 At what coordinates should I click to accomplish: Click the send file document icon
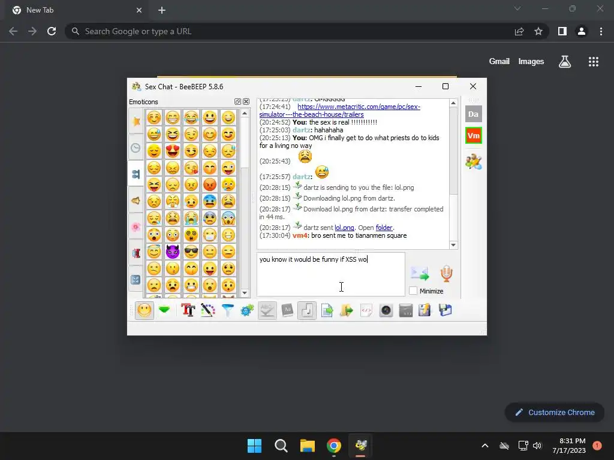(327, 311)
